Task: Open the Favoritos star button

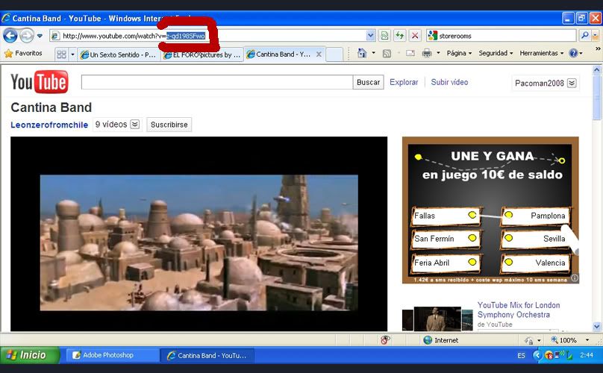Action: point(23,54)
